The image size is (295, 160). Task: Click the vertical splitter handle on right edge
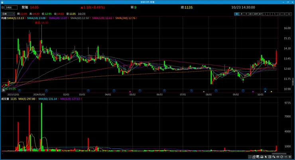(293, 82)
